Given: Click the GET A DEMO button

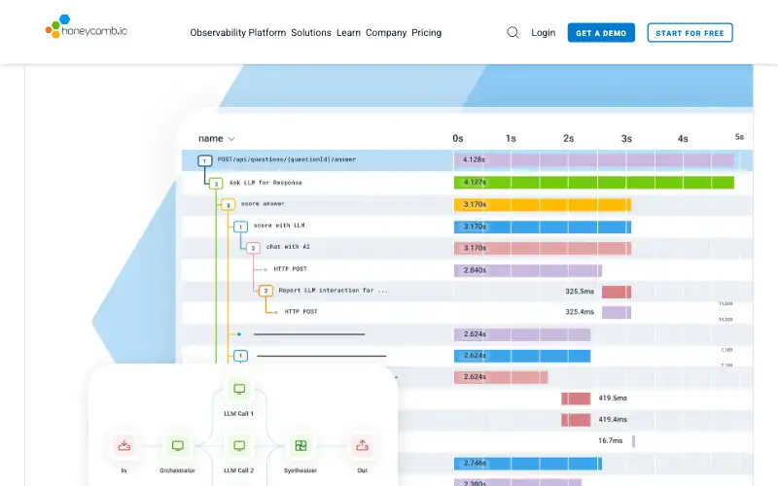Looking at the screenshot, I should point(601,33).
